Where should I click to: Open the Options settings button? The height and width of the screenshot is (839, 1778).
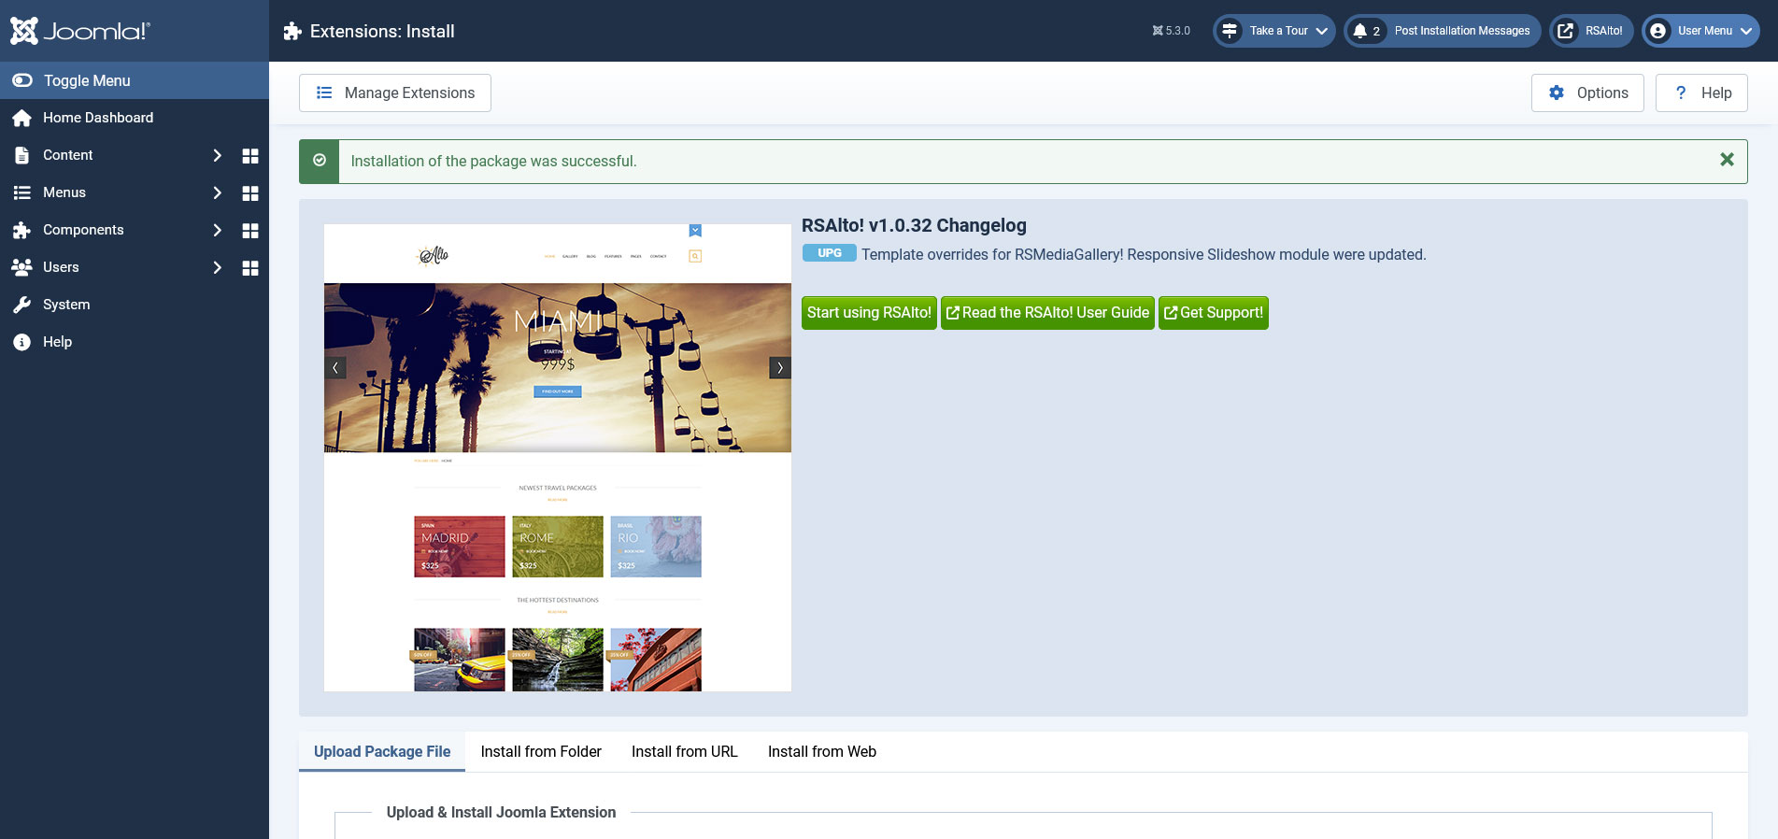[1587, 92]
